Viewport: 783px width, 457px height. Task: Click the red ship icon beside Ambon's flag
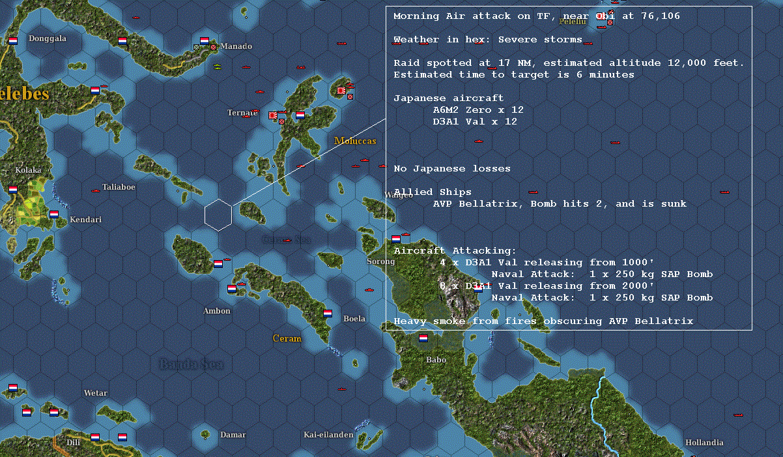point(242,284)
